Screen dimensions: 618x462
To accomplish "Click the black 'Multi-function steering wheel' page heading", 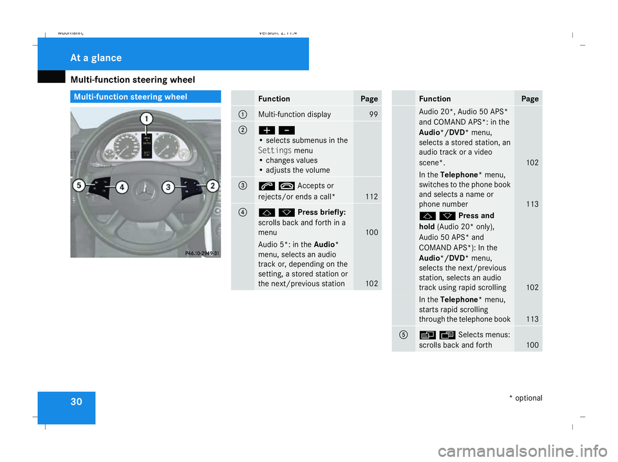I will tap(133, 80).
